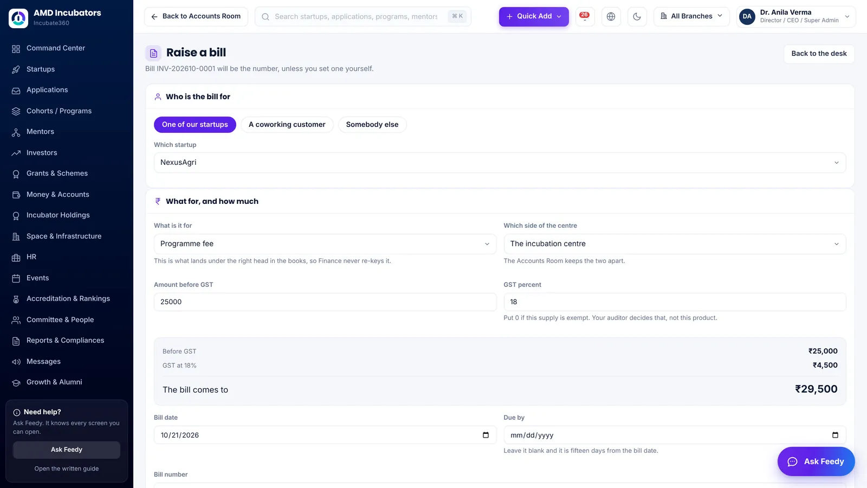
Task: Click the Investors trend icon
Action: click(x=16, y=153)
